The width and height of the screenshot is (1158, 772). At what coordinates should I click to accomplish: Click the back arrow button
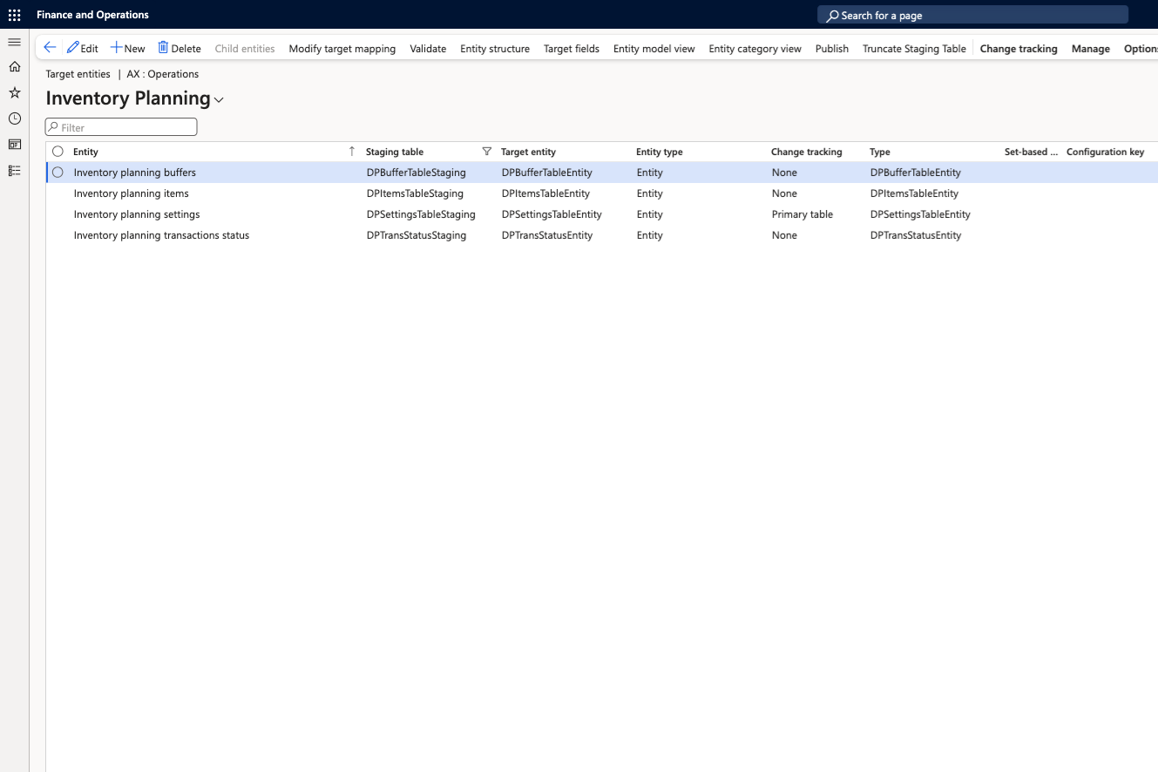[50, 49]
